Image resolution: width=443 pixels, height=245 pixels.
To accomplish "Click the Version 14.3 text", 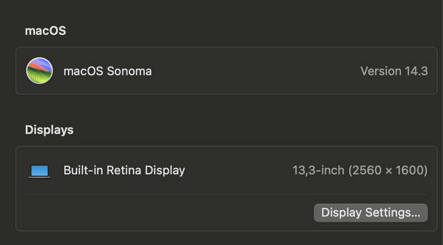I will coord(394,71).
